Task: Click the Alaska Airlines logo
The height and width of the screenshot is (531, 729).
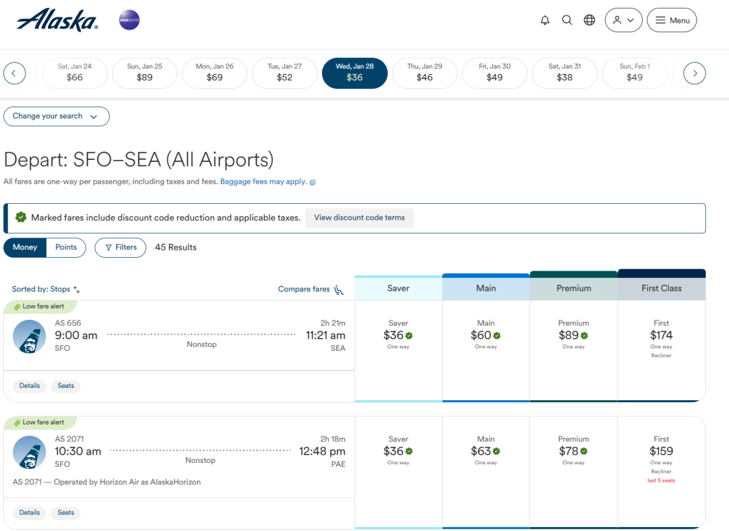Action: click(57, 20)
